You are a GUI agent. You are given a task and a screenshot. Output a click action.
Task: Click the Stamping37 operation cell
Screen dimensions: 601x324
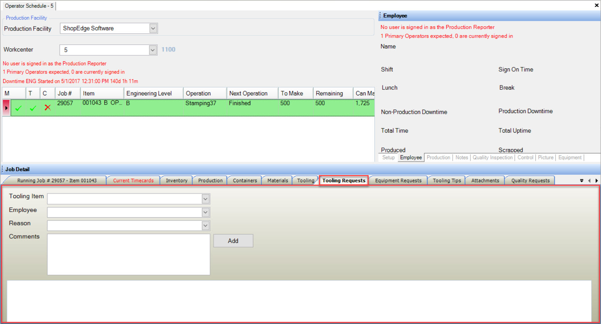point(205,107)
